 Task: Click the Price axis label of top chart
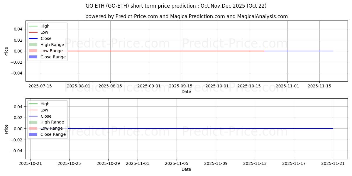[x=6, y=51]
